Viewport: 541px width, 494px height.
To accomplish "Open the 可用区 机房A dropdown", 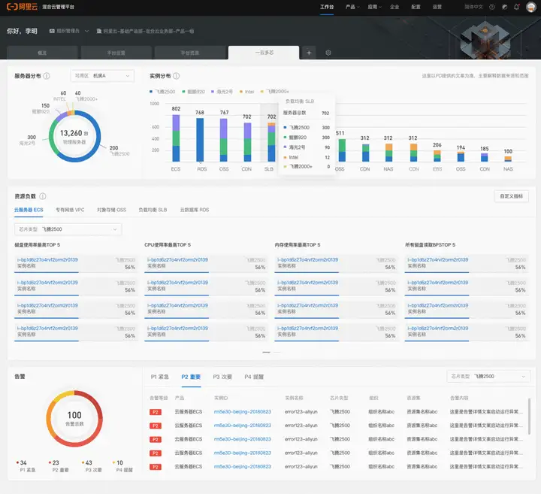I will pyautogui.click(x=102, y=76).
